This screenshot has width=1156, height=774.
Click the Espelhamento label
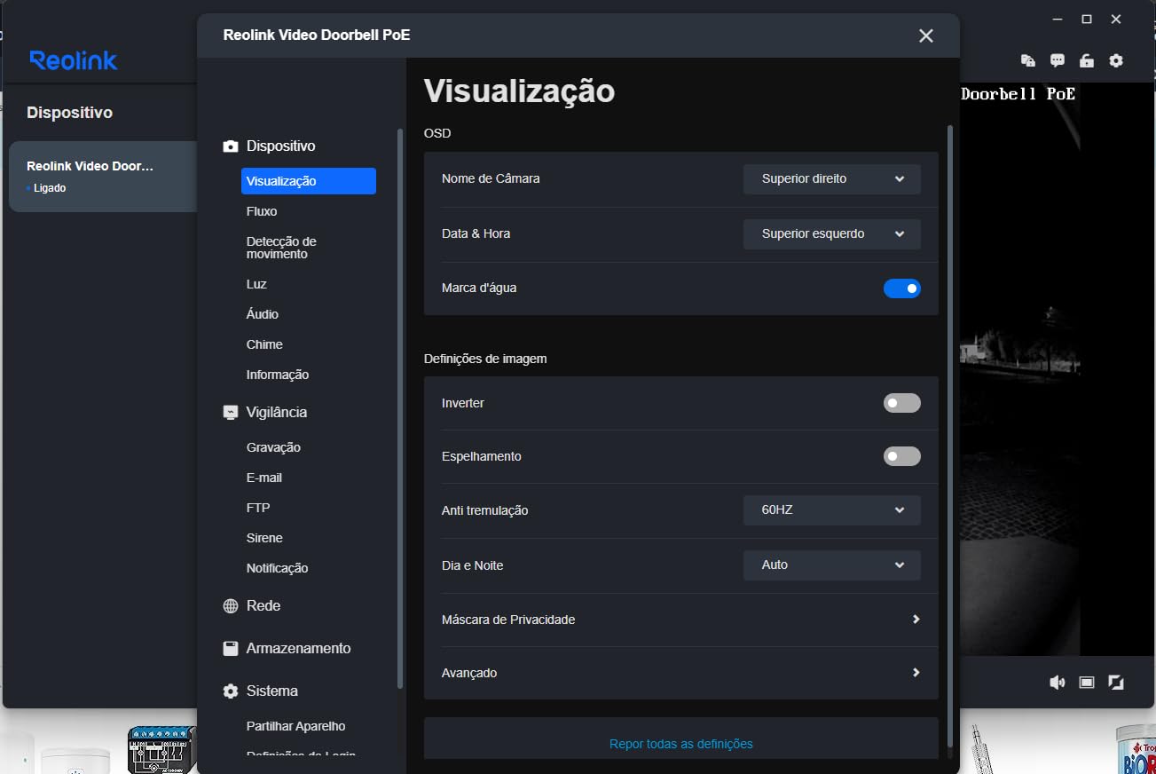click(482, 456)
